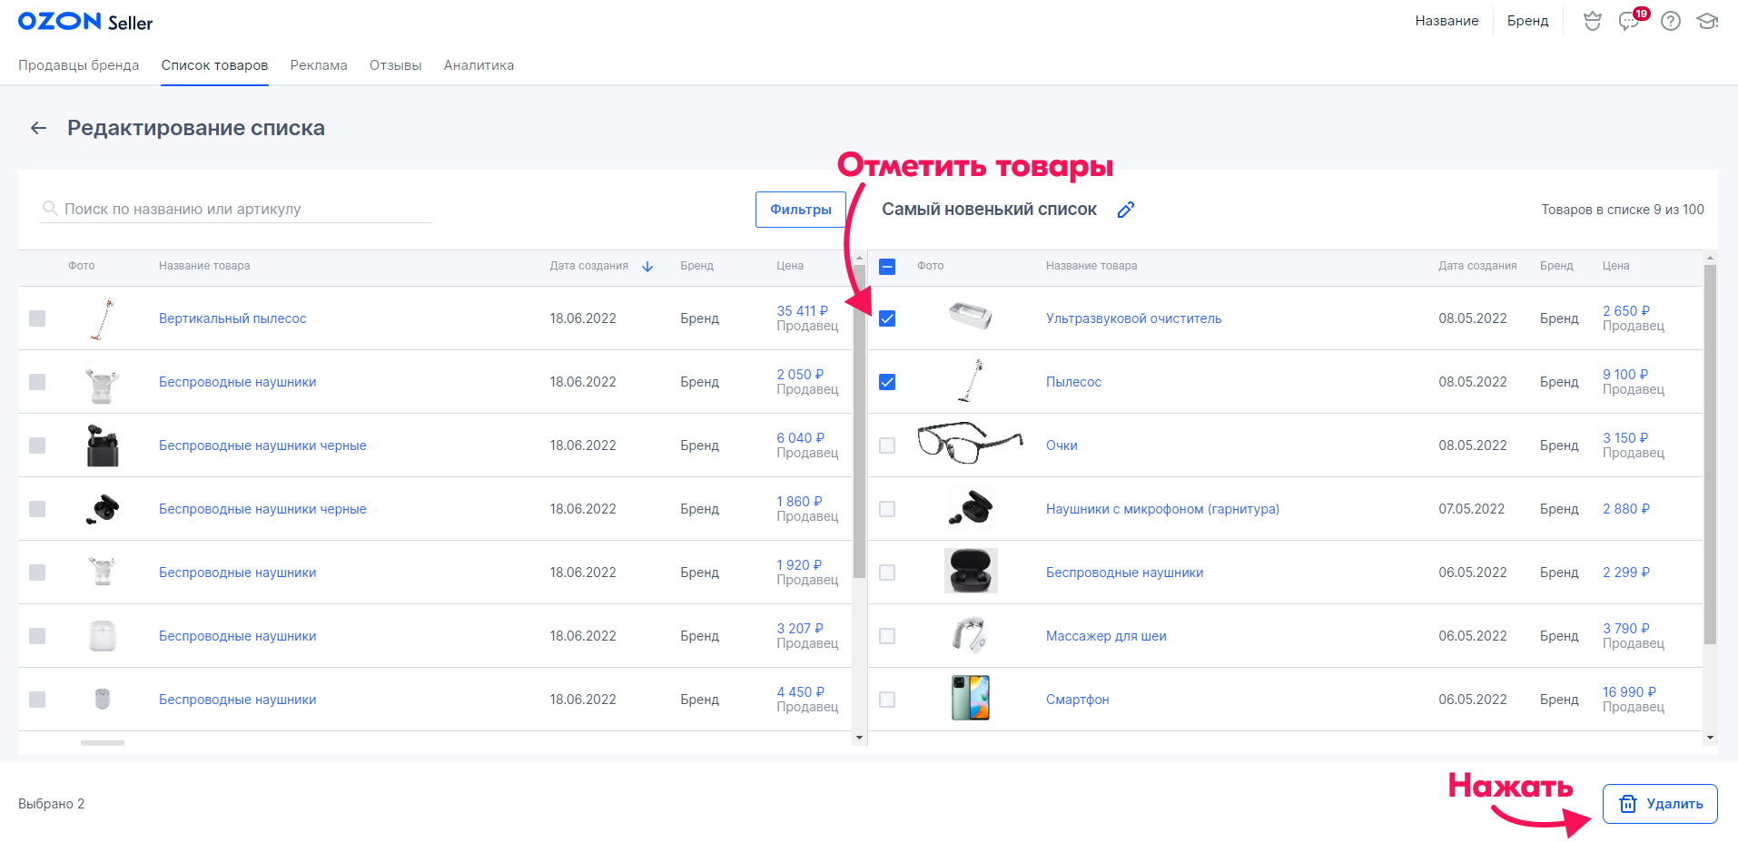
Task: Open the help question mark icon
Action: (x=1671, y=21)
